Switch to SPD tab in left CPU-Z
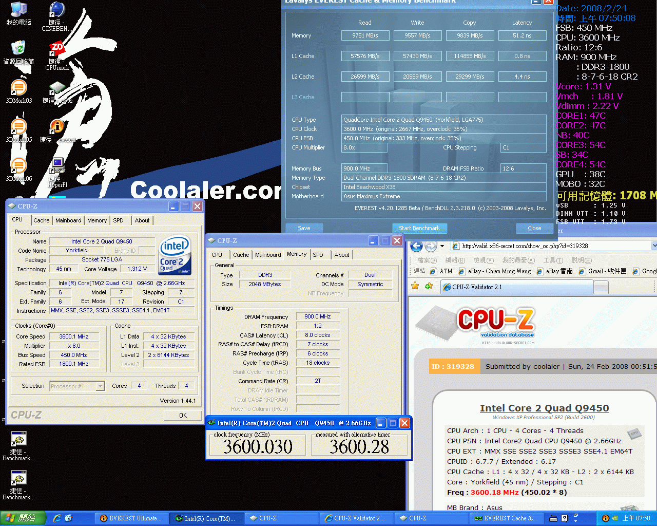Image resolution: width=657 pixels, height=526 pixels. (118, 220)
